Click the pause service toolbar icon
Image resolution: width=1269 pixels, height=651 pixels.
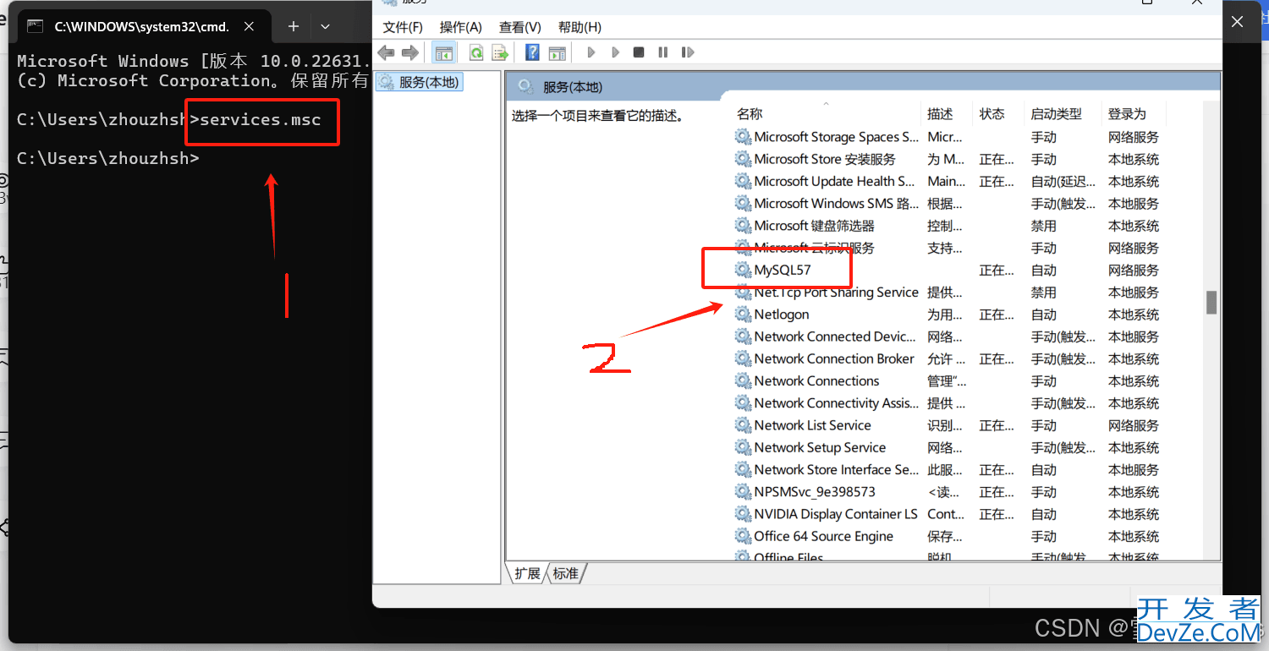point(662,52)
